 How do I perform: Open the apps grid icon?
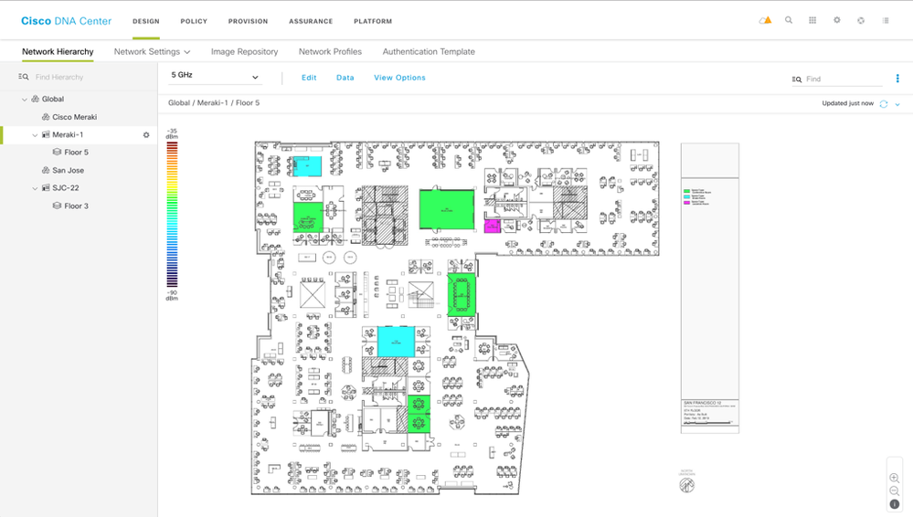[812, 20]
